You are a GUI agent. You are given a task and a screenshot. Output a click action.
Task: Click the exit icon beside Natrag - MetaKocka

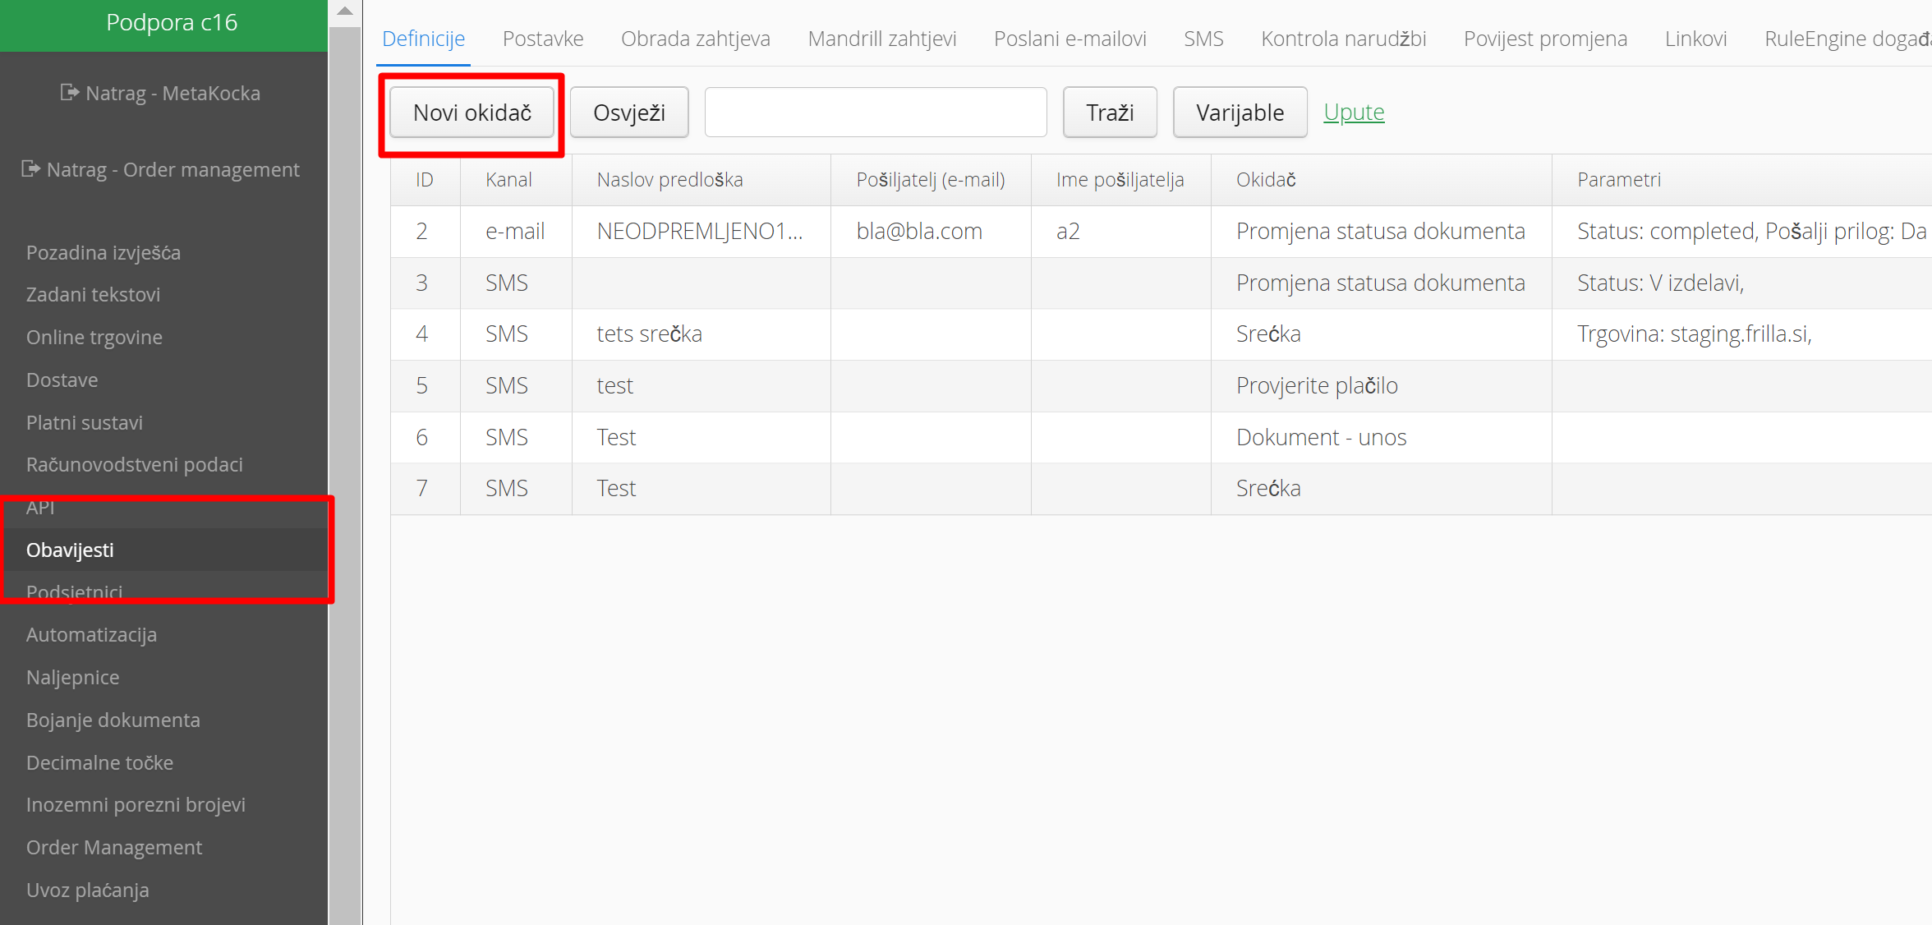(x=70, y=93)
